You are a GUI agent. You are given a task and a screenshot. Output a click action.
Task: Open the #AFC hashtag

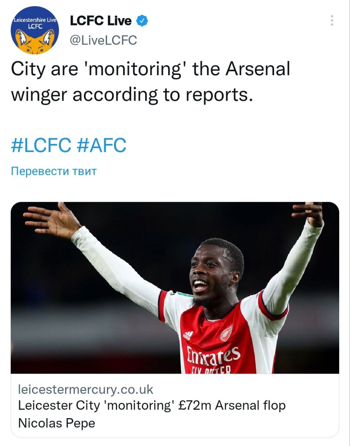point(101,145)
